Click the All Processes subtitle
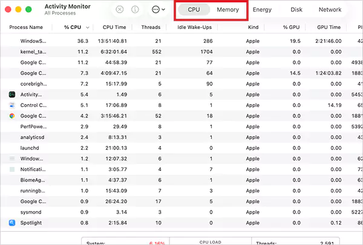 click(60, 13)
